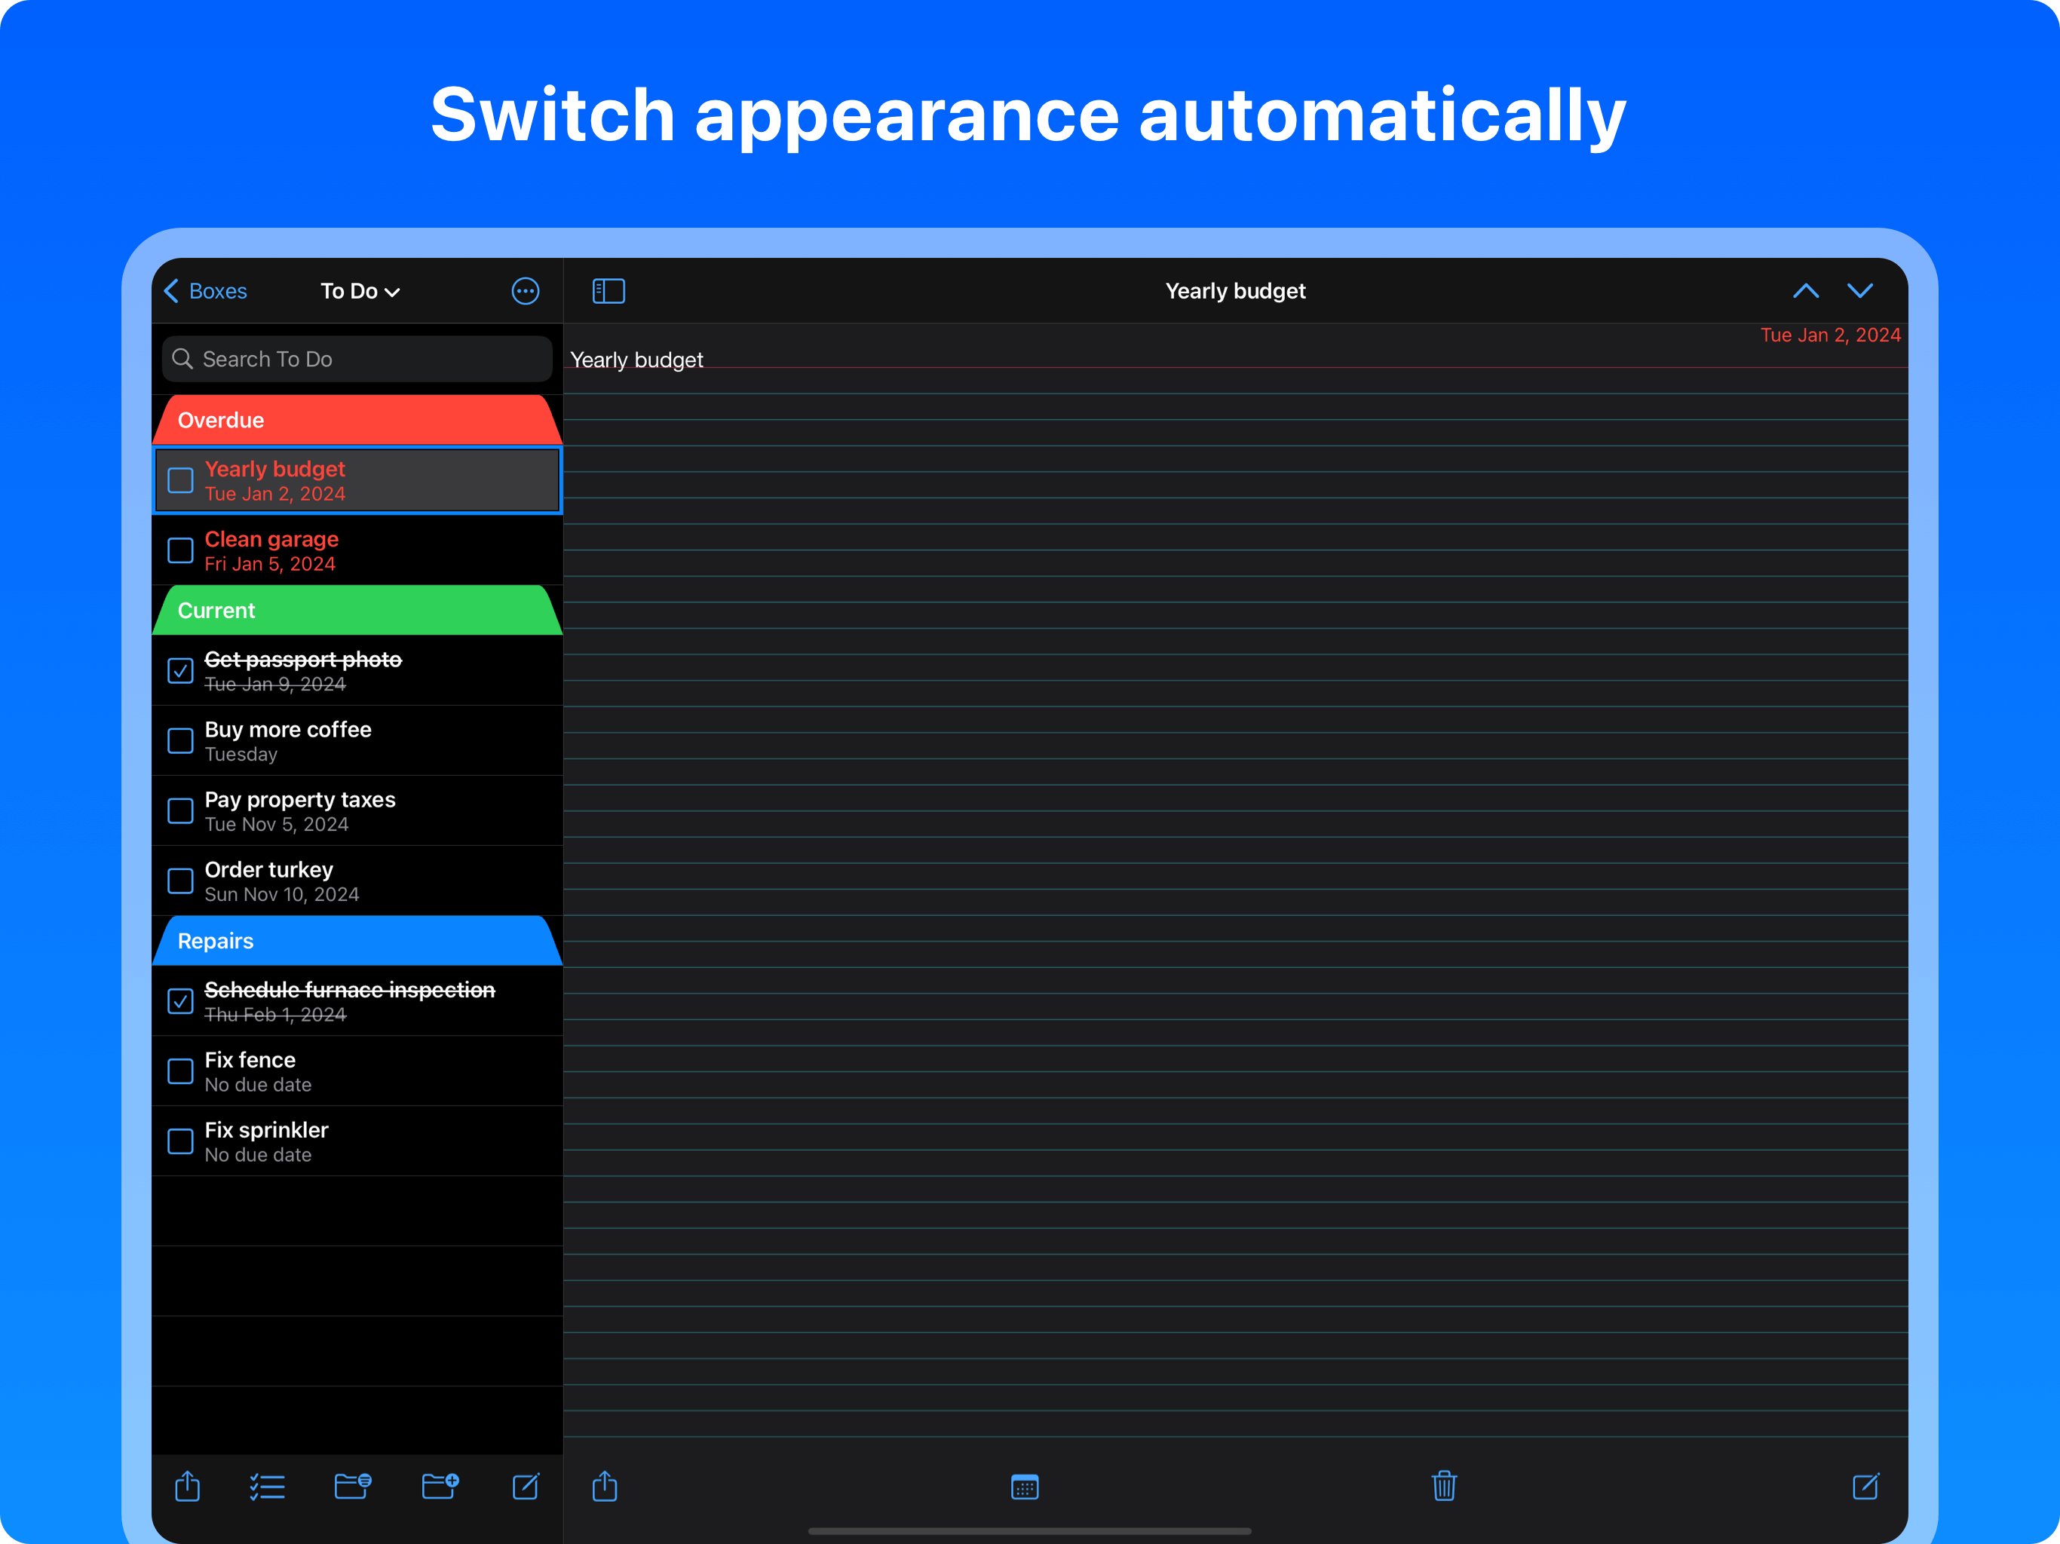Open the To Do title dropdown
This screenshot has height=1544, width=2060.
pyautogui.click(x=360, y=292)
